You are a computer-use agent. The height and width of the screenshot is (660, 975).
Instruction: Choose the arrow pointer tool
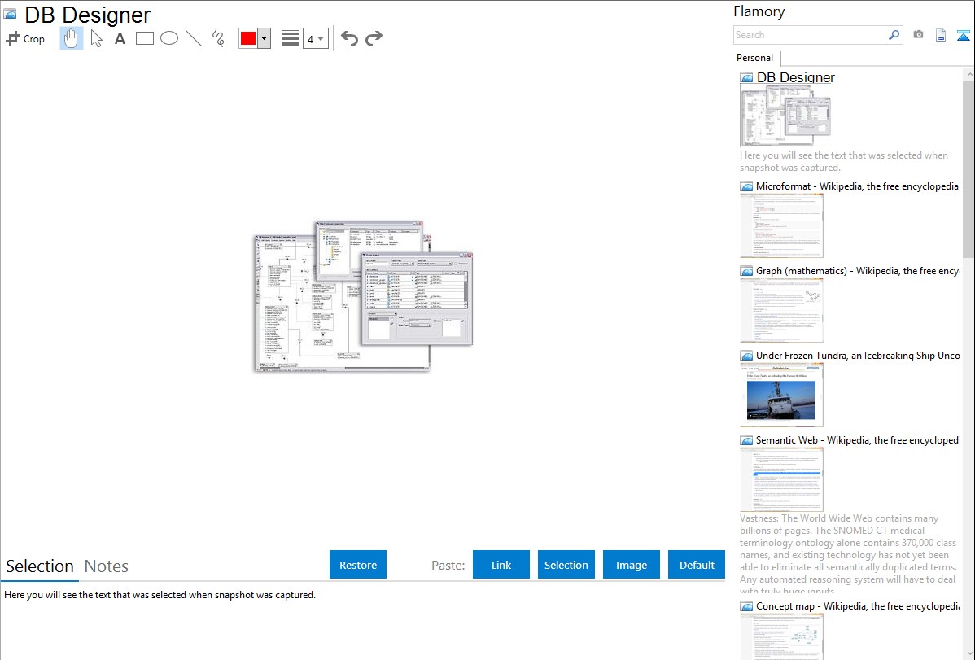[96, 38]
